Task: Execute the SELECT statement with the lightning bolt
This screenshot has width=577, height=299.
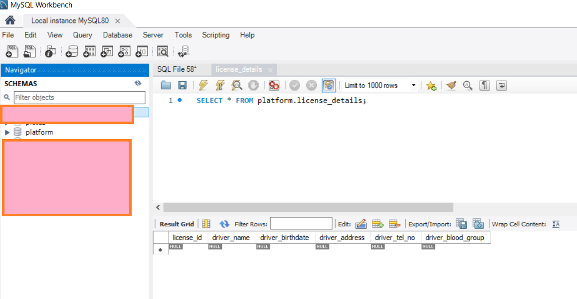Action: (203, 85)
